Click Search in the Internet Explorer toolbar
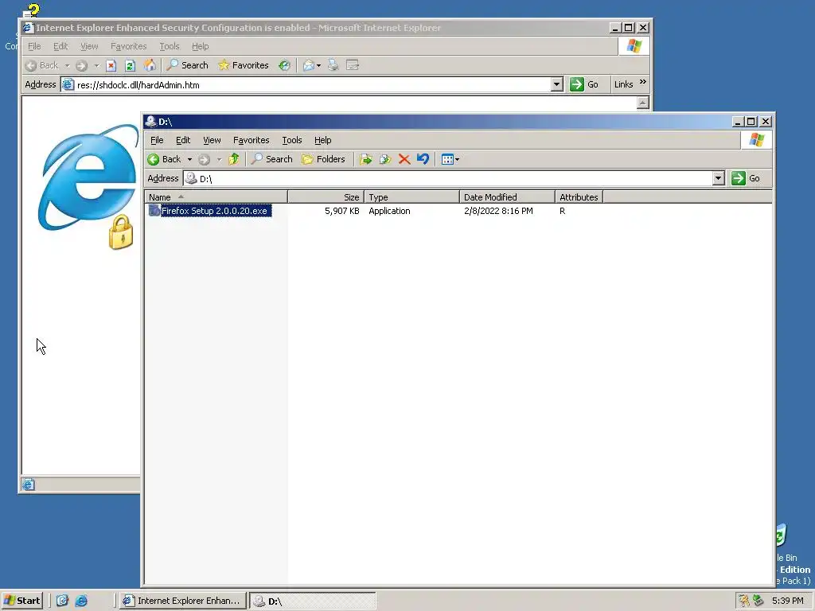The height and width of the screenshot is (611, 815). 188,65
